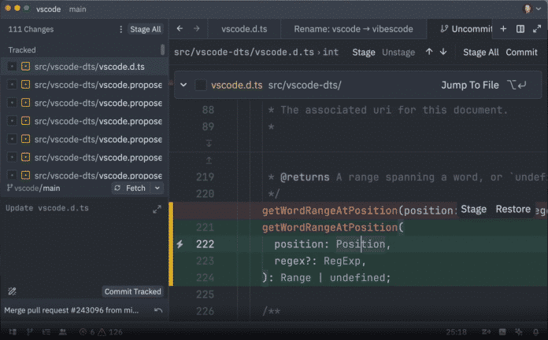The width and height of the screenshot is (548, 340).
Task: Open the changes panel three-dot options menu
Action: [x=120, y=29]
